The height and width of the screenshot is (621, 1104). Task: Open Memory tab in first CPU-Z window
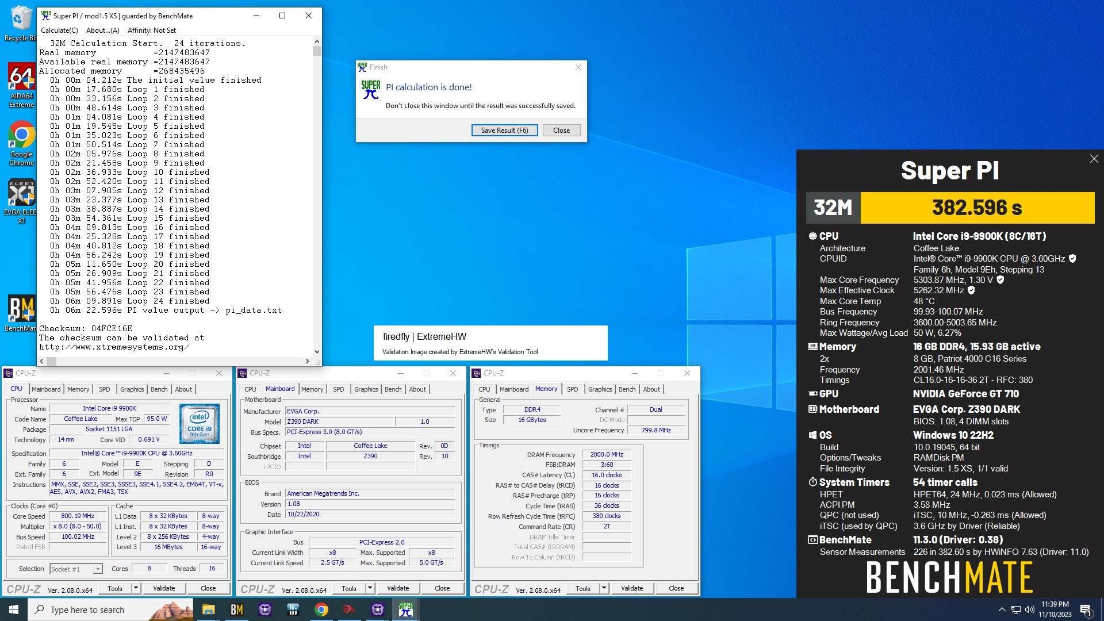pyautogui.click(x=78, y=389)
